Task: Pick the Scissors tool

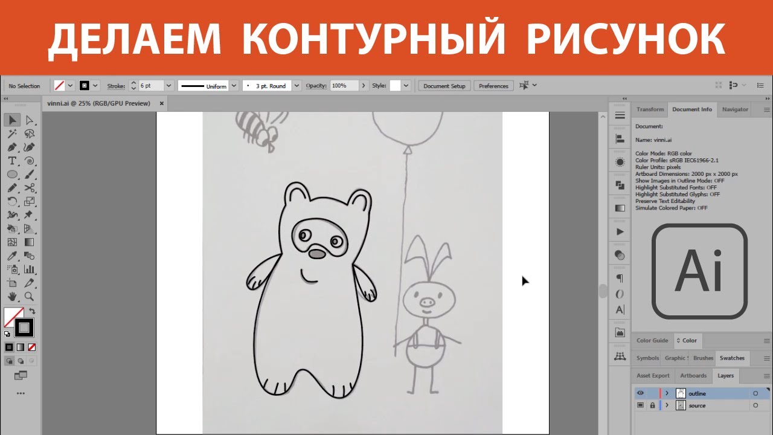Action: pyautogui.click(x=29, y=188)
